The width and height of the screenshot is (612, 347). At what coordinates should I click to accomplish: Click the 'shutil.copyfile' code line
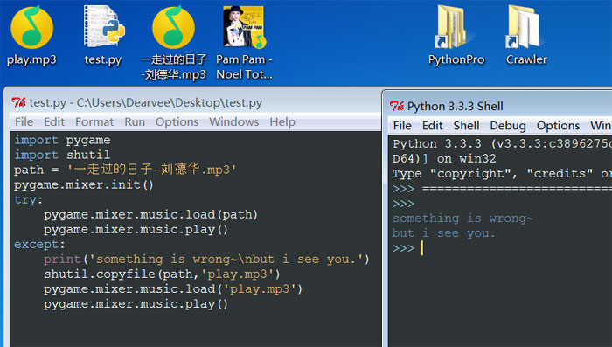coord(162,274)
